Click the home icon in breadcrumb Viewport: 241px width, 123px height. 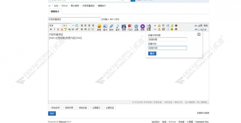click(50, 6)
